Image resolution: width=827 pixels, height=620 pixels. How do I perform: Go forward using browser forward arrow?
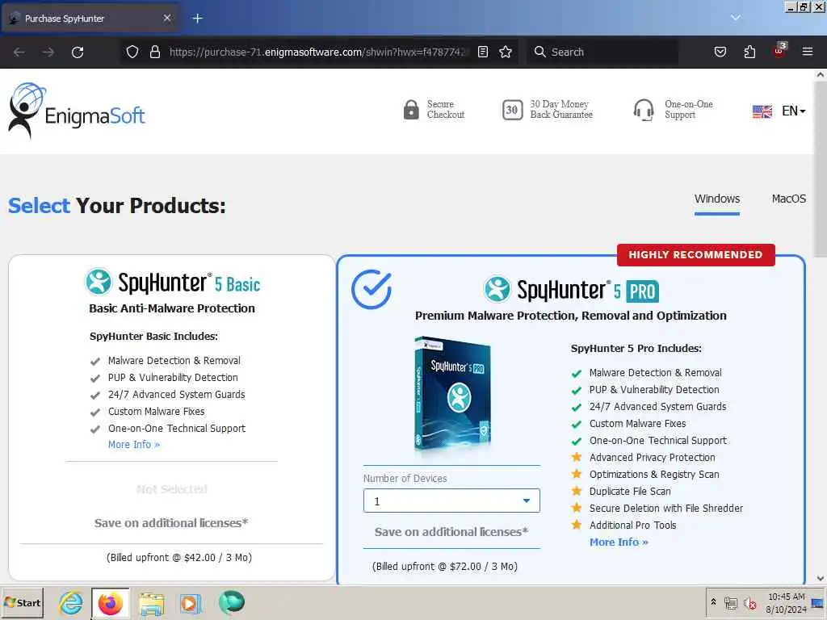point(48,52)
